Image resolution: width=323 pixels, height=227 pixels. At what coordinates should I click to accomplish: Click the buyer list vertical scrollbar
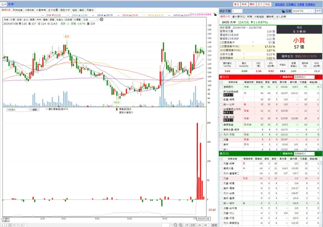[x=321, y=117]
